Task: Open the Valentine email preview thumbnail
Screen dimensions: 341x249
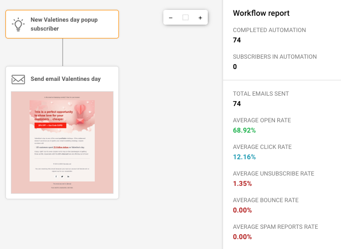Action: click(62, 142)
